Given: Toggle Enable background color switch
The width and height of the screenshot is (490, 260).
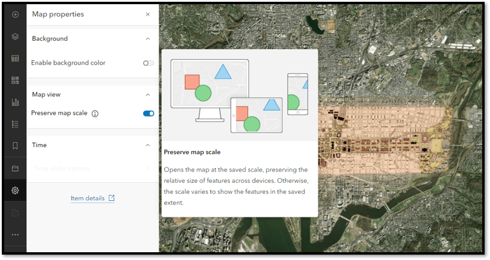Looking at the screenshot, I should pos(149,63).
